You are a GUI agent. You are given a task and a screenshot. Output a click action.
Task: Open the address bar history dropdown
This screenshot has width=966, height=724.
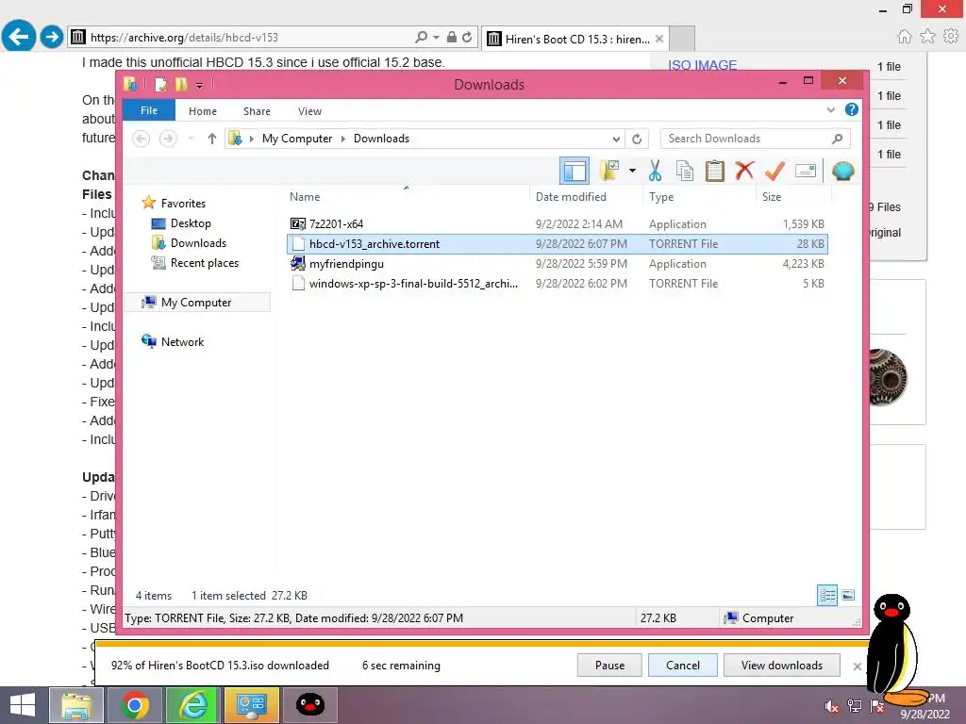coord(615,140)
